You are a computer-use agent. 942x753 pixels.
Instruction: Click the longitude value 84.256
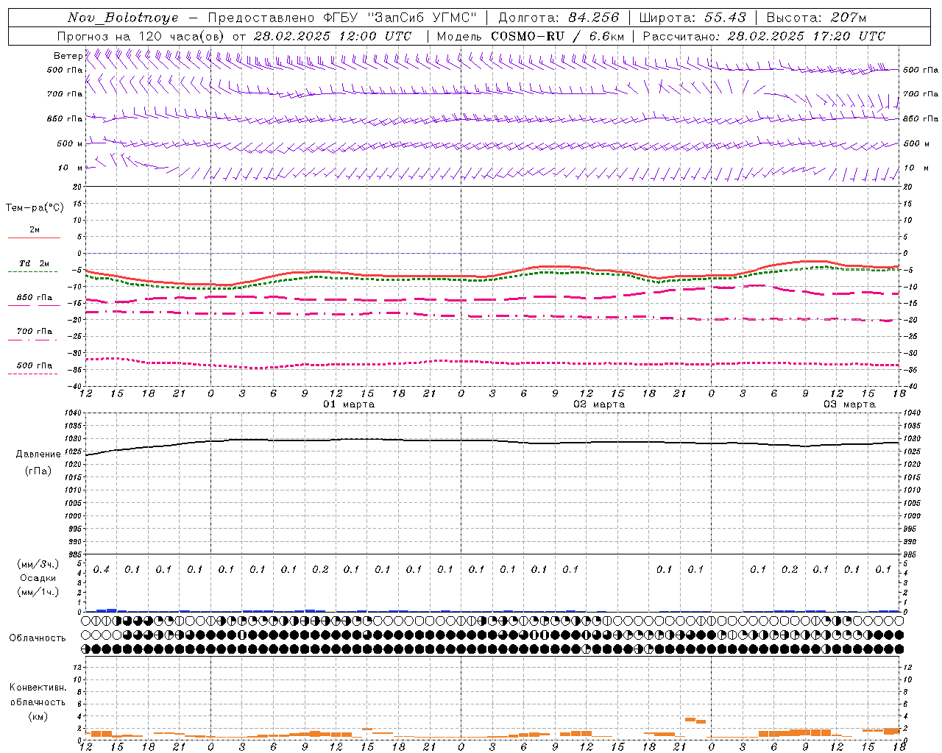pos(595,18)
